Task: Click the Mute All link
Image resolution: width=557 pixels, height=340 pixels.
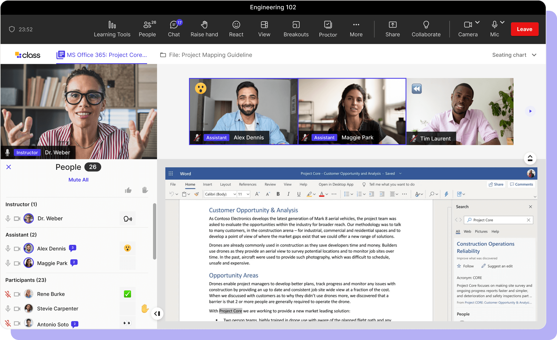Action: click(x=78, y=180)
